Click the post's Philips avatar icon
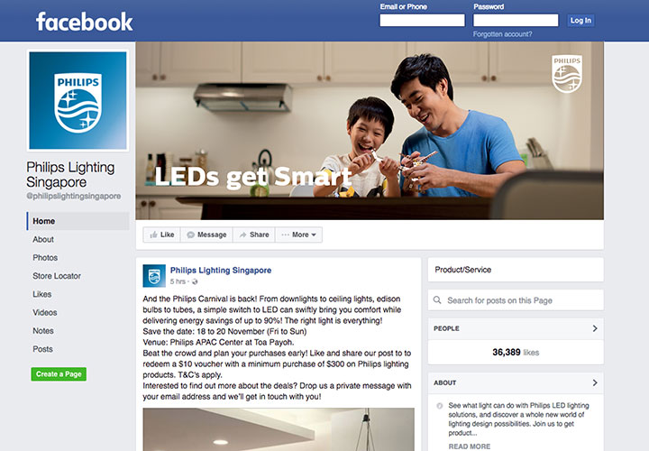This screenshot has height=451, width=649. (x=154, y=276)
